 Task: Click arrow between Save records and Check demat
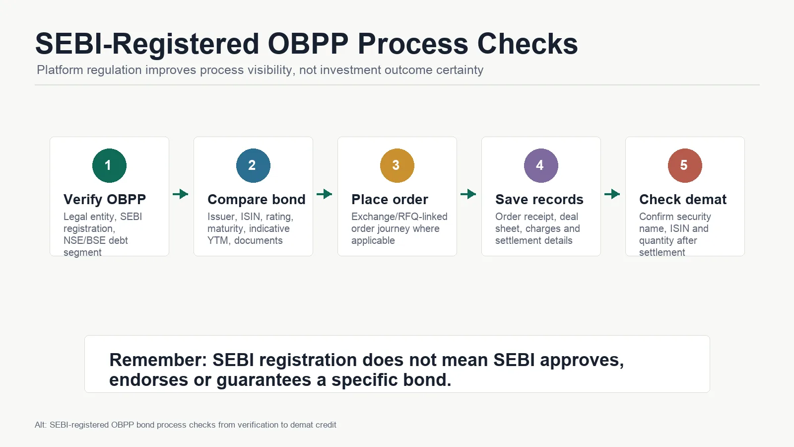point(612,194)
